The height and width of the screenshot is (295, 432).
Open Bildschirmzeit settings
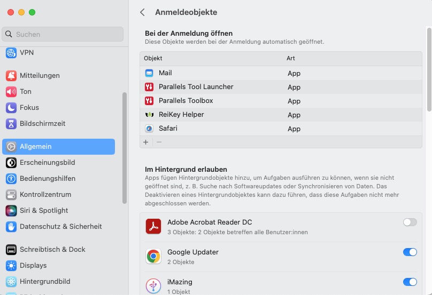click(x=42, y=123)
